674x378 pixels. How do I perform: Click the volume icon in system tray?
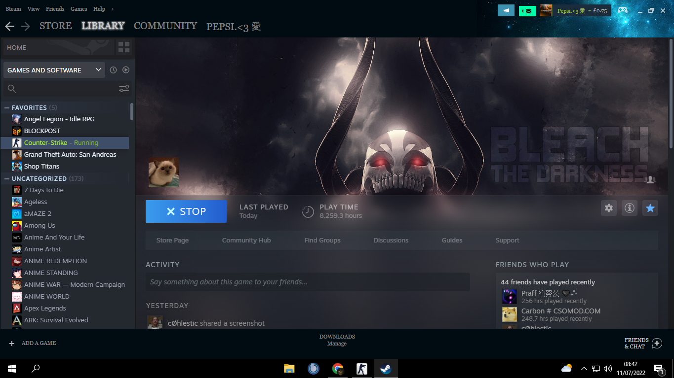pos(608,368)
